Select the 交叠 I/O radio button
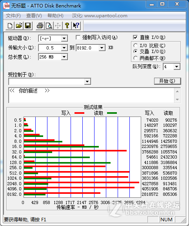This screenshot has height=226, width=189. tap(135, 51)
